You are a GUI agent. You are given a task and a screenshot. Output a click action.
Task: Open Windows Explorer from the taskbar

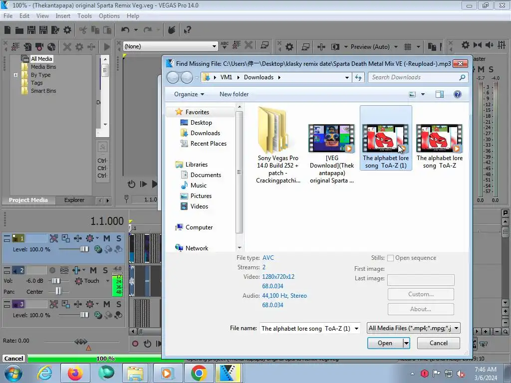point(136,373)
